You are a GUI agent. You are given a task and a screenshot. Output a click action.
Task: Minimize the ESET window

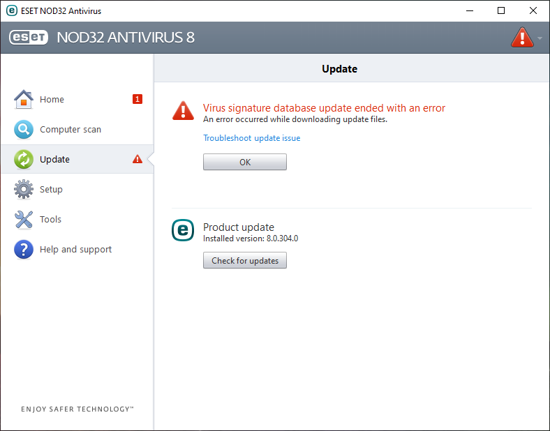470,11
